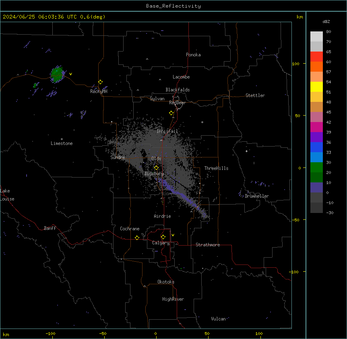
Task: Select the Strathmore label
Action: (x=208, y=245)
